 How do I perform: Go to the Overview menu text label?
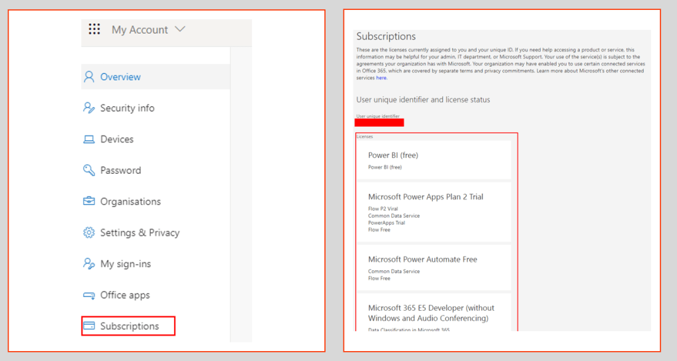(x=120, y=77)
